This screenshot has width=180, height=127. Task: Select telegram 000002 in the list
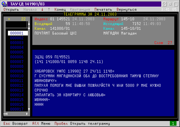[x=17, y=38]
